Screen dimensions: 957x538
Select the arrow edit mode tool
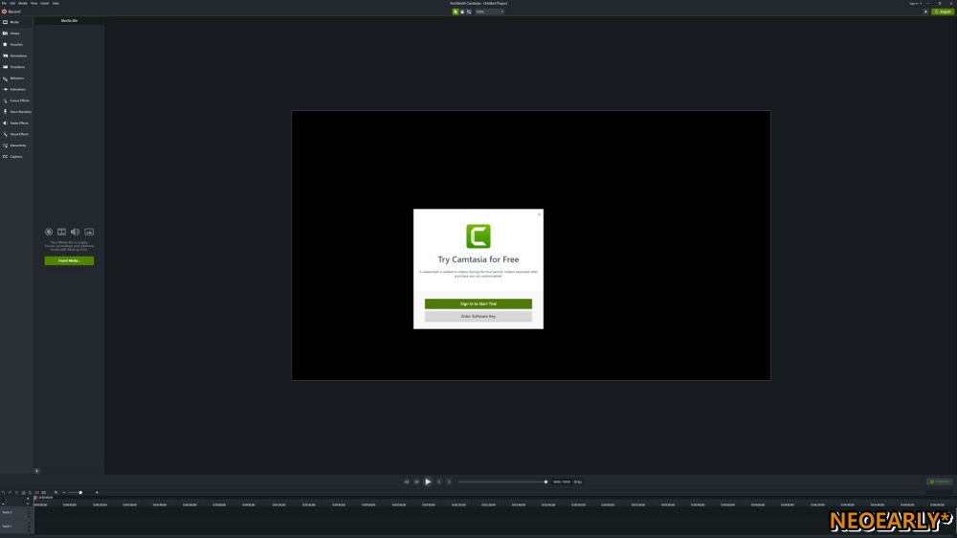point(456,11)
